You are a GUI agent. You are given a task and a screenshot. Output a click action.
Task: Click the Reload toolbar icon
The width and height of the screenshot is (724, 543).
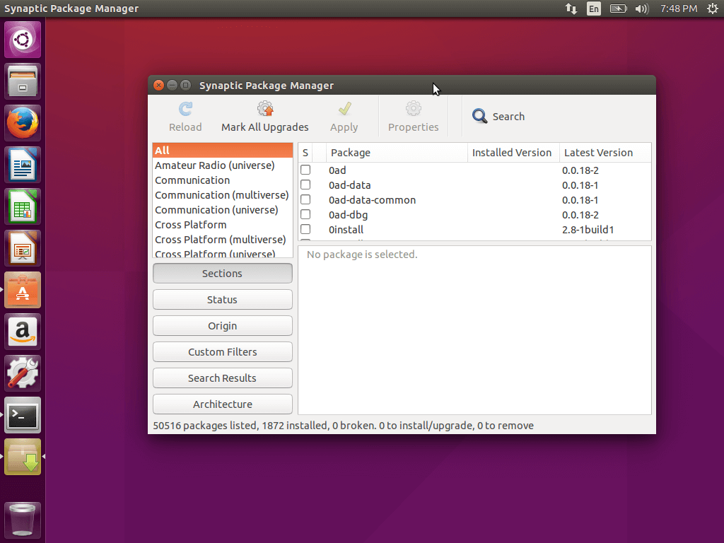[x=185, y=117]
